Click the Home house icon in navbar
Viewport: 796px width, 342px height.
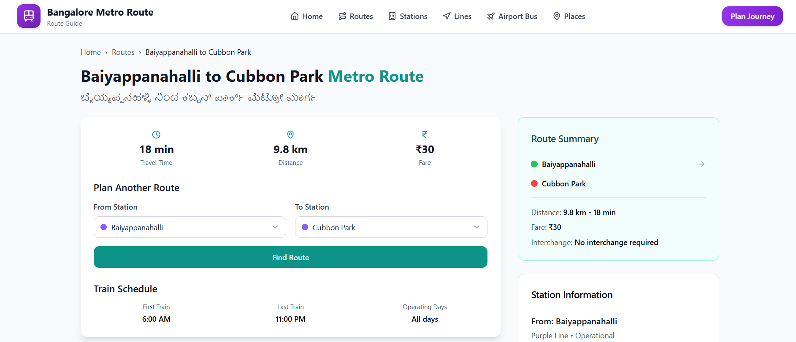[x=295, y=16]
